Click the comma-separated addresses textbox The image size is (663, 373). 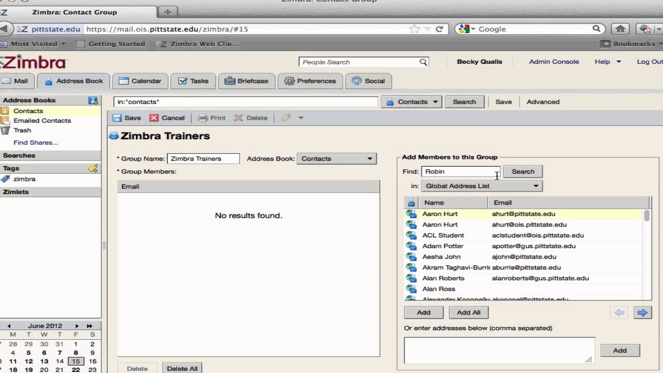tap(499, 351)
